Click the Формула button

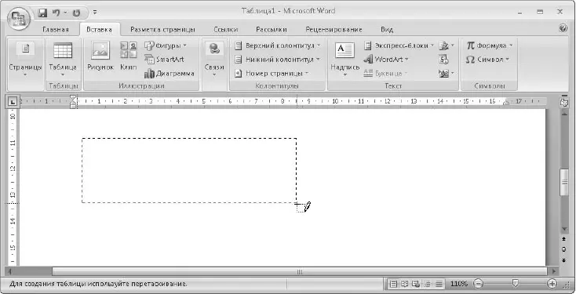click(489, 45)
